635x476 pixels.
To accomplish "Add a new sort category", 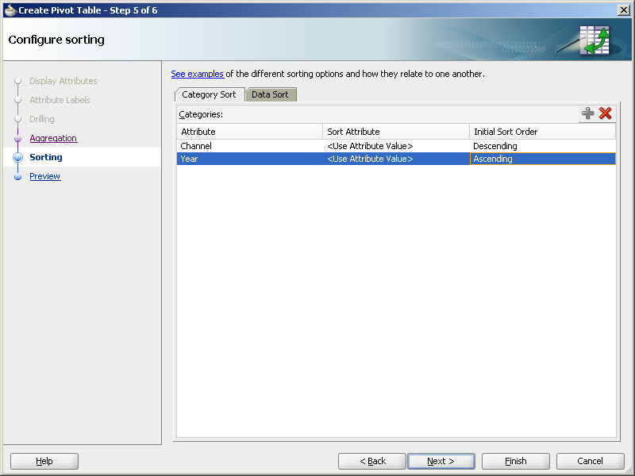I will tap(588, 113).
